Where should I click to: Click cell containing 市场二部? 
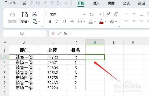[x=24, y=88]
